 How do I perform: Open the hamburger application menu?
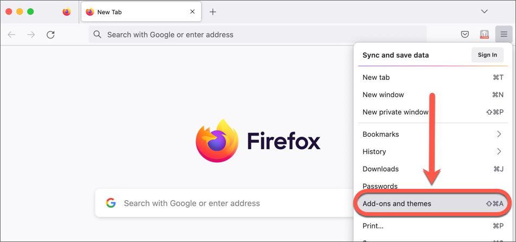point(504,34)
